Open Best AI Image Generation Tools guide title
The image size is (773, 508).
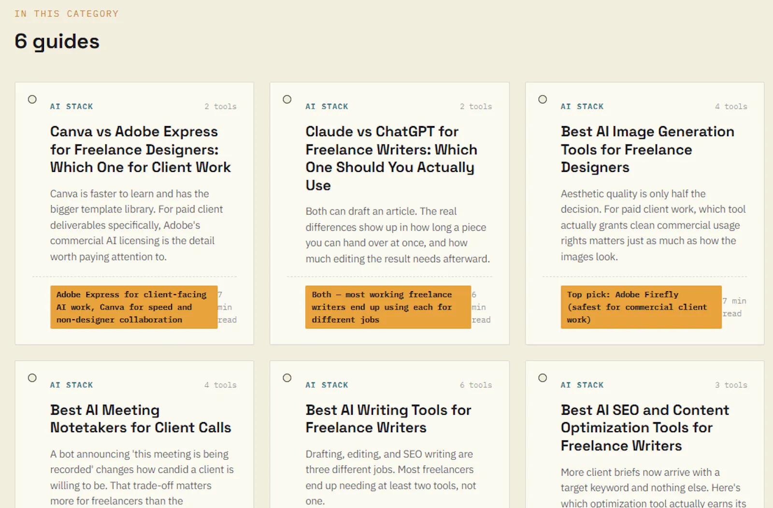tap(647, 149)
